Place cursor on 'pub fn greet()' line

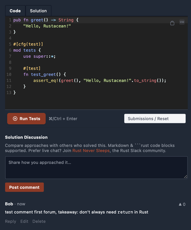pyautogui.click(x=46, y=20)
